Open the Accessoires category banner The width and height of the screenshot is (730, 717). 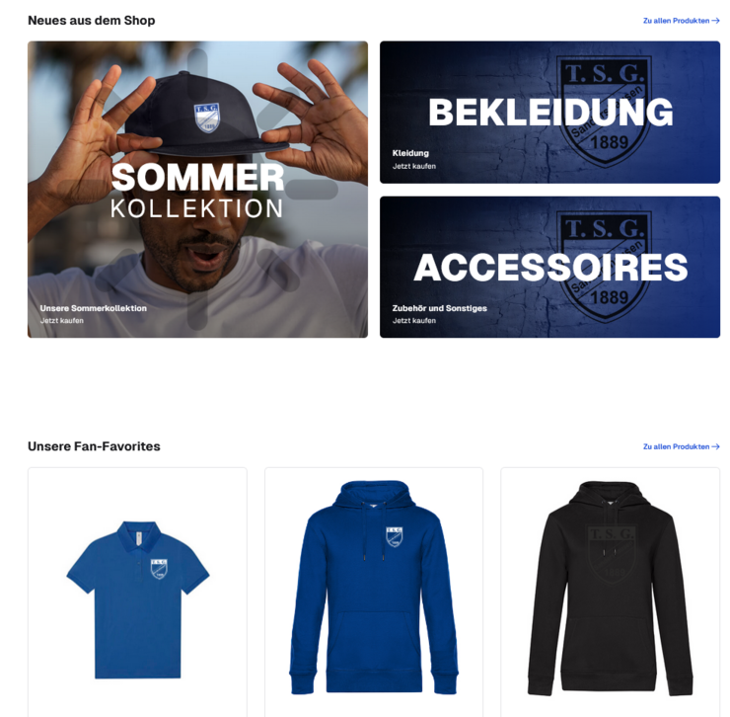[x=549, y=267]
